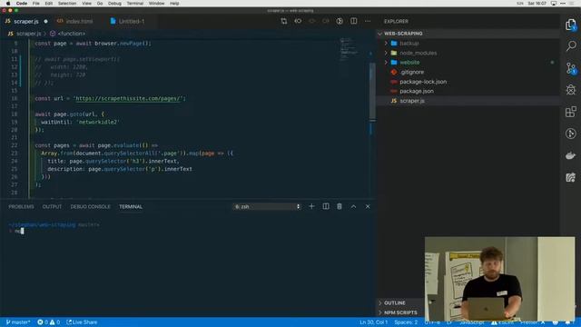Click line number 22 in gutter

tap(15, 145)
